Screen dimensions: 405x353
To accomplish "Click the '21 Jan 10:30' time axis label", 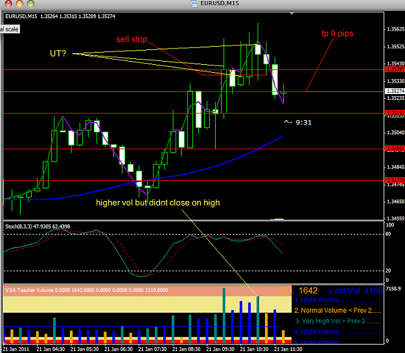I will coord(254,349).
